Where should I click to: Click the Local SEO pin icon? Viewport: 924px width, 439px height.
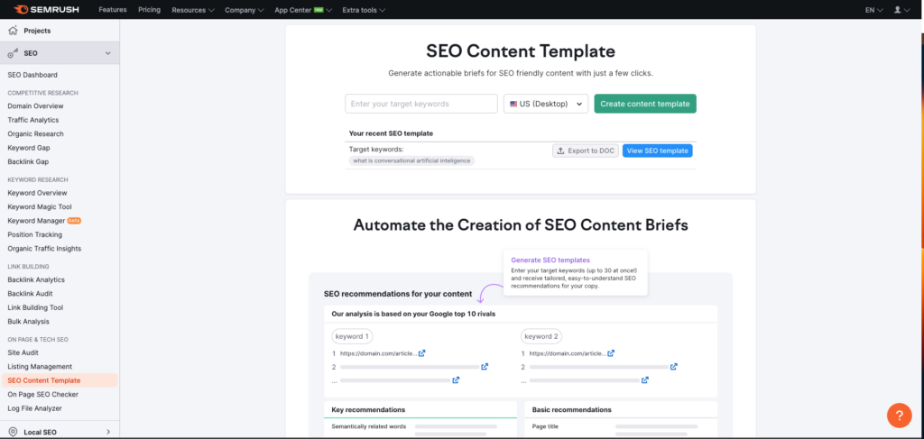(13, 432)
